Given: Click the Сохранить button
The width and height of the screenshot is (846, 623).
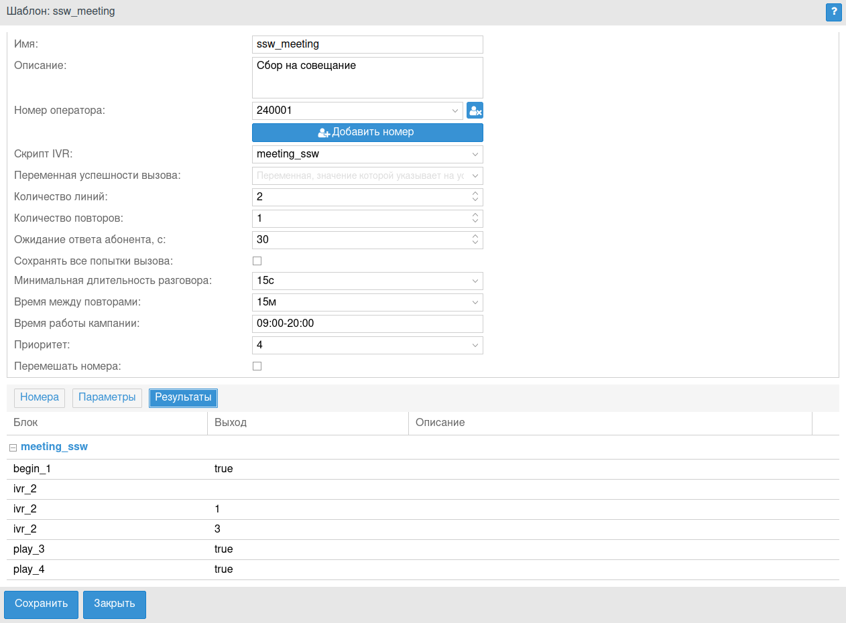Looking at the screenshot, I should coord(42,604).
